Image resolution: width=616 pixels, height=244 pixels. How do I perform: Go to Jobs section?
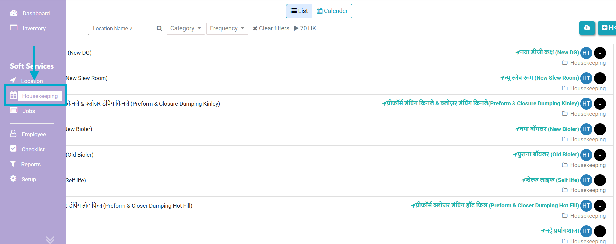click(x=29, y=111)
